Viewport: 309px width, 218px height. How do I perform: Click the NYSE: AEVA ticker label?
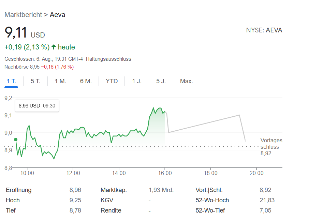click(264, 30)
